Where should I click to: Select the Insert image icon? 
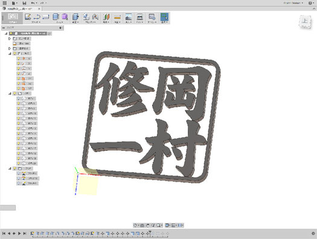(129, 17)
